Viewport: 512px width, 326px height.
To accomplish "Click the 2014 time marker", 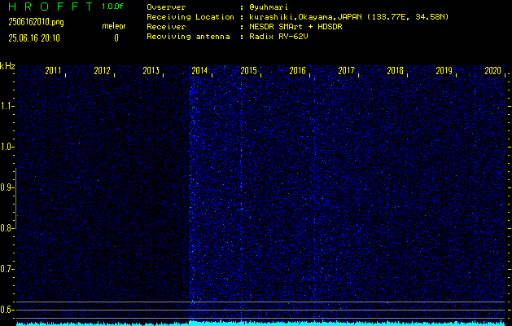I will coord(199,71).
